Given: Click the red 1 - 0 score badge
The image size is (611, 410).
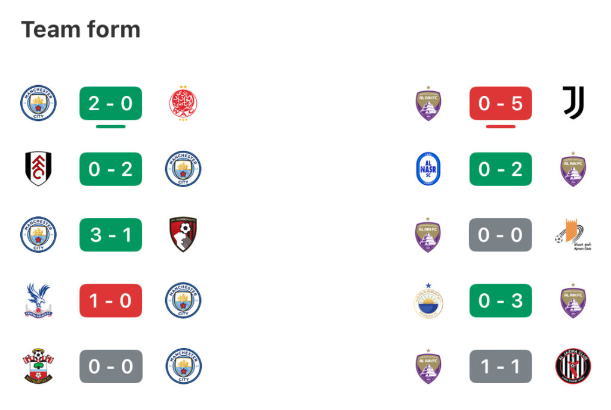Looking at the screenshot, I should (x=110, y=300).
